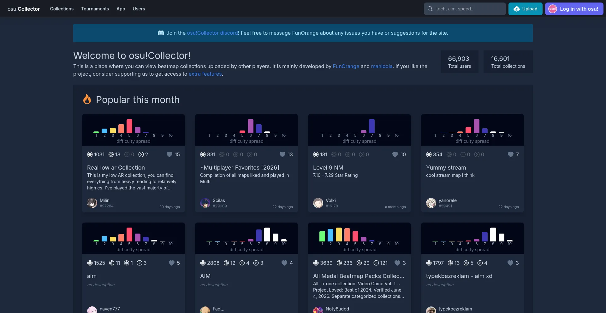Screen dimensions: 606x313
Task: Open uploader name Scilas
Action: [x=219, y=200]
